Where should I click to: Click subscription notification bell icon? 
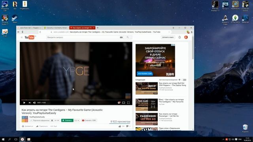pos(52,120)
